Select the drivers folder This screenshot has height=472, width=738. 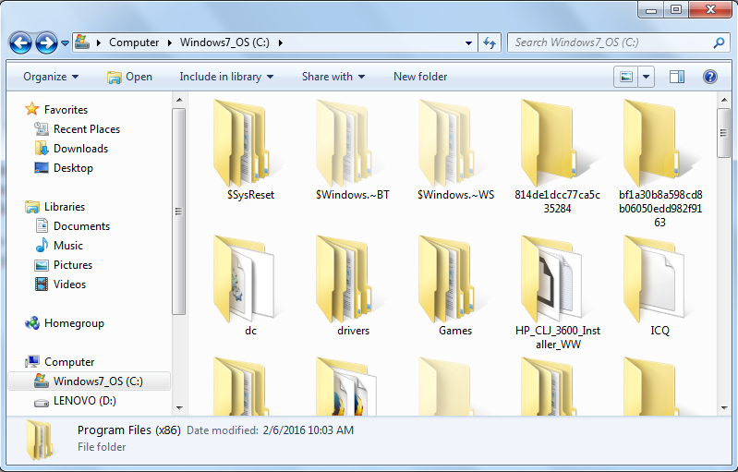point(353,284)
